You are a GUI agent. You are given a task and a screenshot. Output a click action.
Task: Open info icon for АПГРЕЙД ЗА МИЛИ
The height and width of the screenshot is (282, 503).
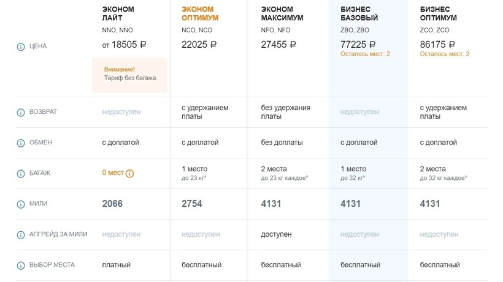(x=20, y=234)
